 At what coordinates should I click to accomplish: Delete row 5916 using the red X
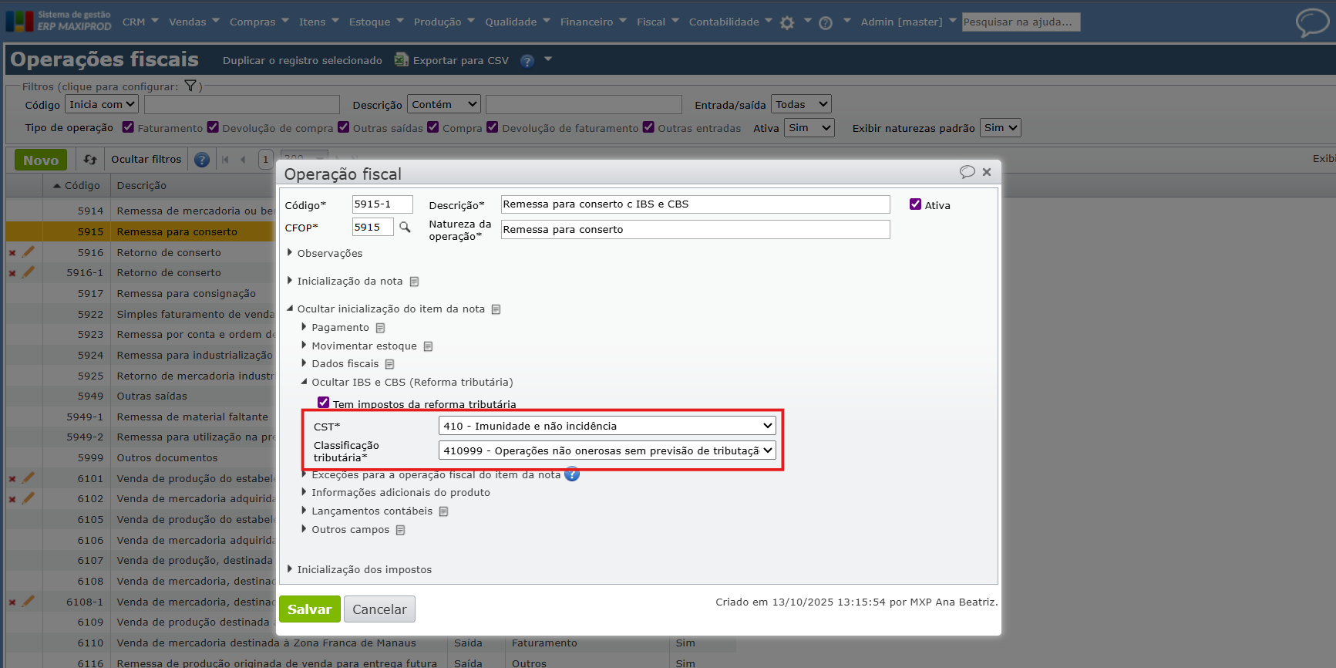coord(12,253)
